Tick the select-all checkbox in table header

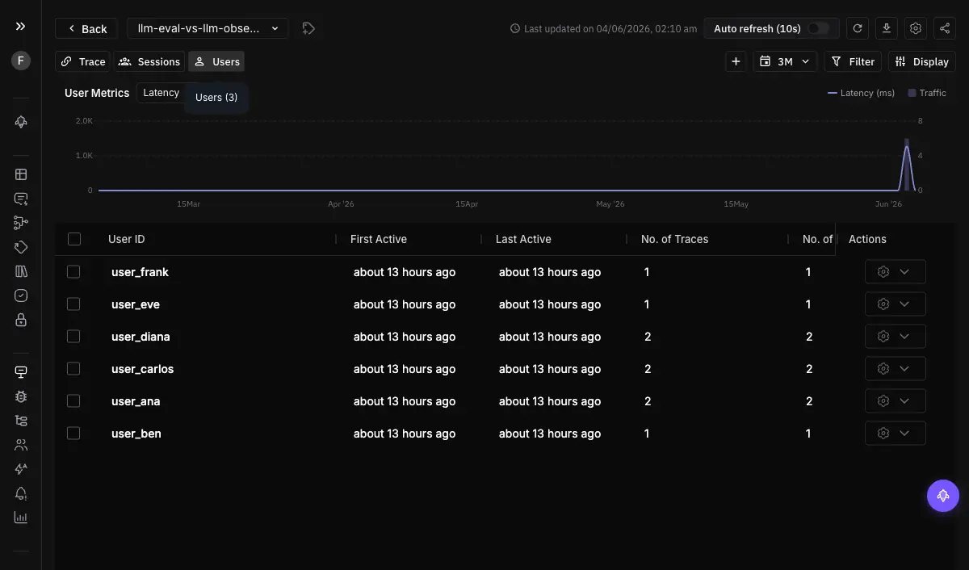pyautogui.click(x=74, y=239)
